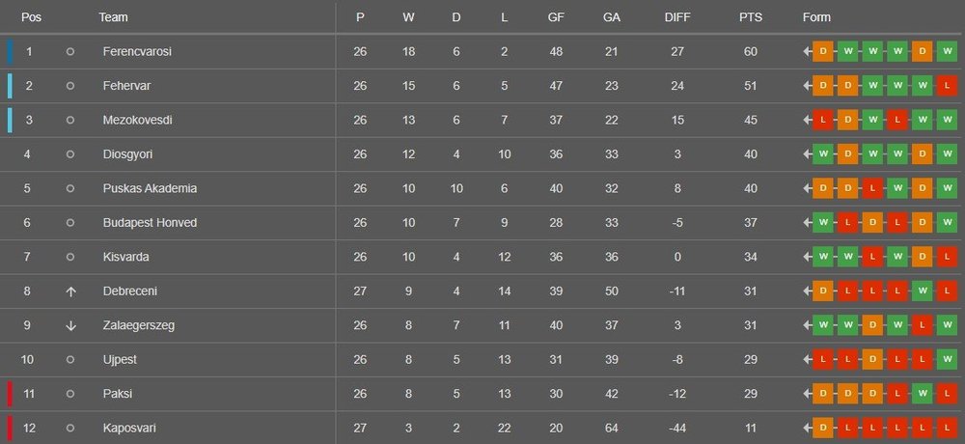Open the Ferencvarosi team link
Screen dimensions: 965x444
[x=137, y=52]
